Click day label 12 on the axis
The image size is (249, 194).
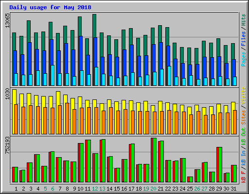click(x=95, y=189)
